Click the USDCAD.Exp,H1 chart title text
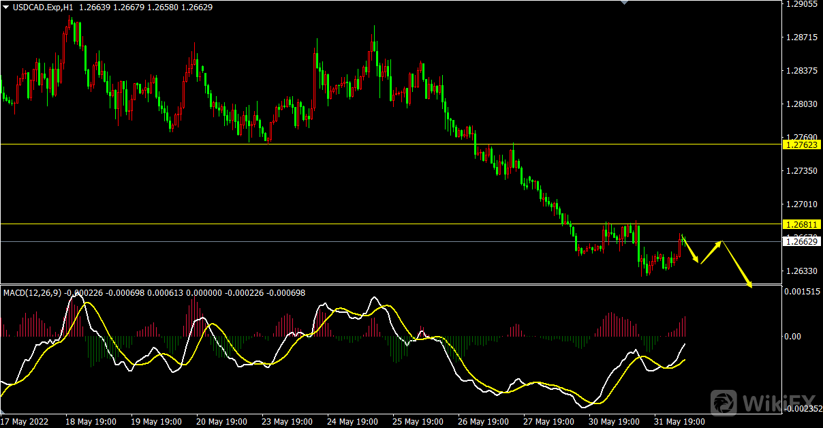Image resolution: width=823 pixels, height=428 pixels. tap(42, 7)
